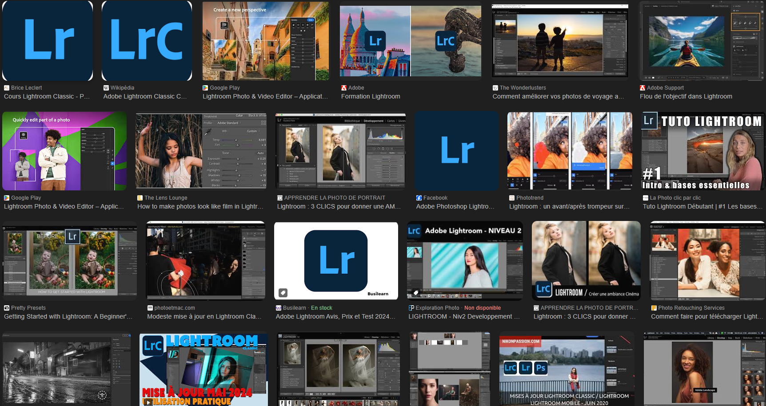This screenshot has width=766, height=406.
Task: Open the Facebook Lr logo thumbnail
Action: pos(457,151)
